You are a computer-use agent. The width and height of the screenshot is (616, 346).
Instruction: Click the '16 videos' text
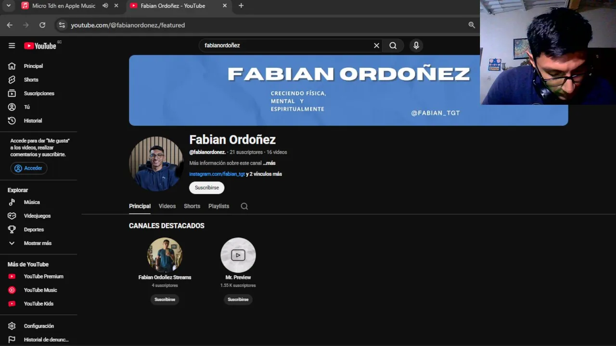pos(277,152)
